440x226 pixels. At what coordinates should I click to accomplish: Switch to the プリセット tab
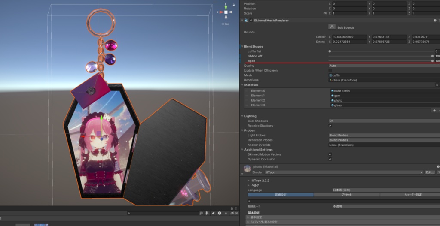click(x=347, y=195)
